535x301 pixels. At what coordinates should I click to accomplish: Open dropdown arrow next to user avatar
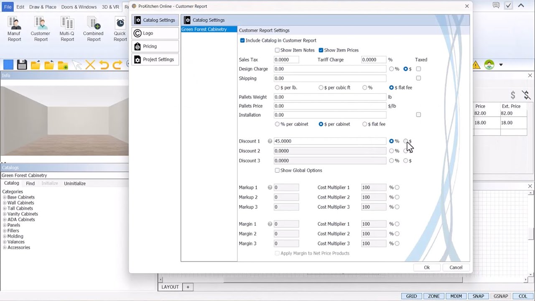(501, 65)
